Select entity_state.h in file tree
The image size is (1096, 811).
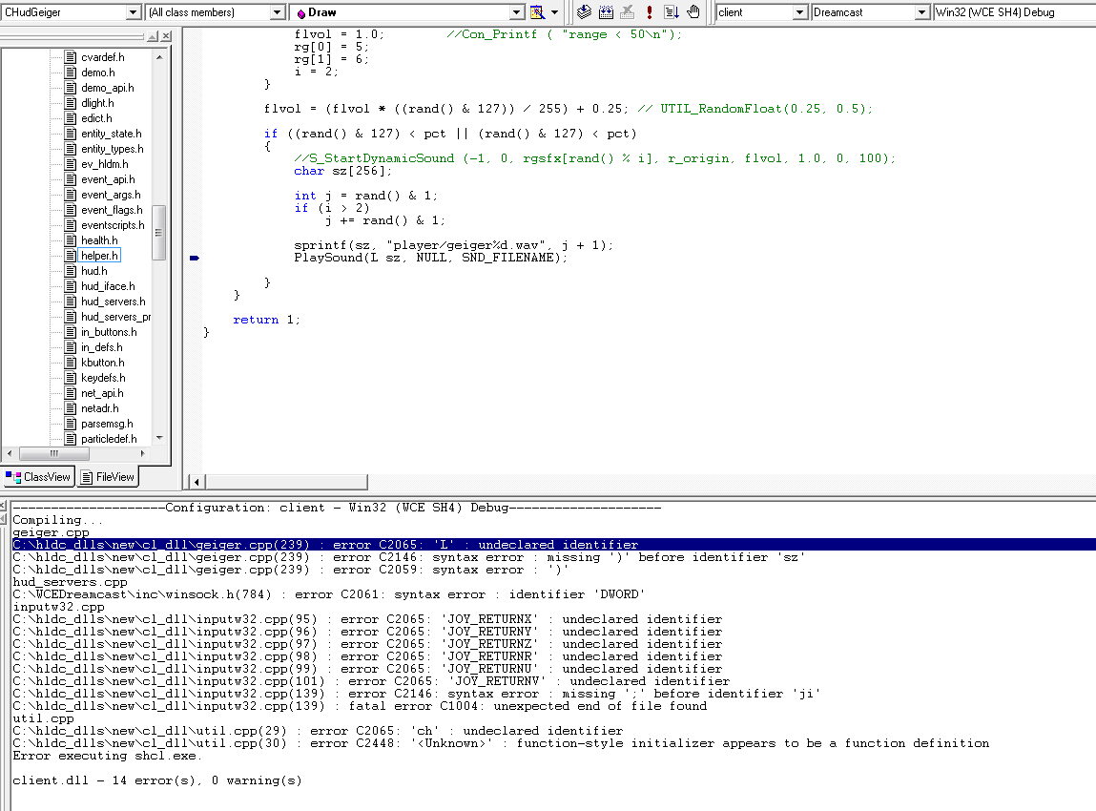[112, 134]
